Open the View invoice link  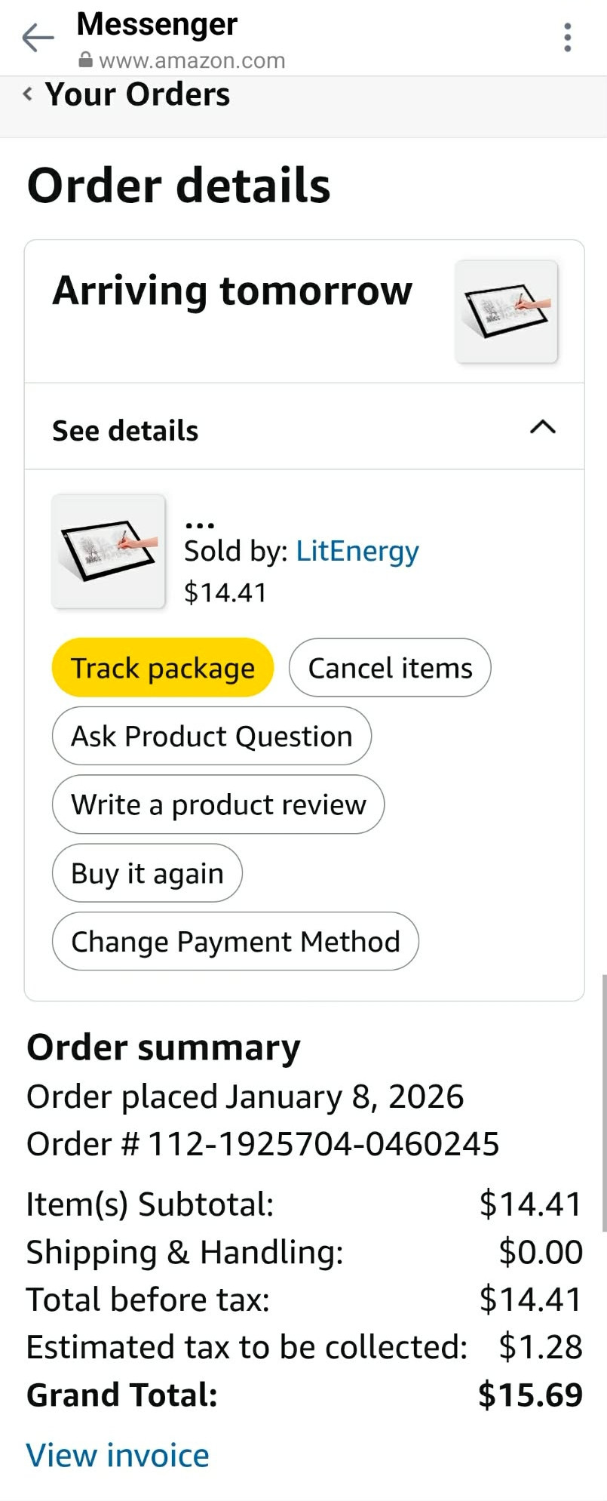[x=118, y=1455]
